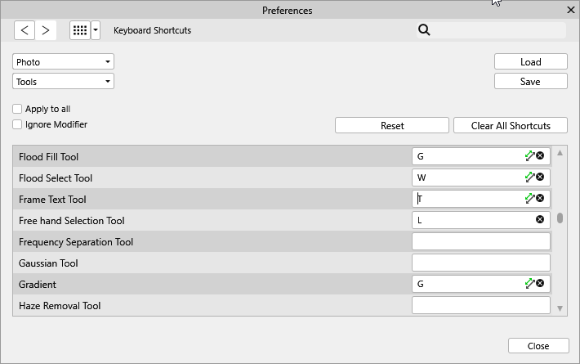
Task: Clear the Gradient shortcut
Action: pos(540,283)
